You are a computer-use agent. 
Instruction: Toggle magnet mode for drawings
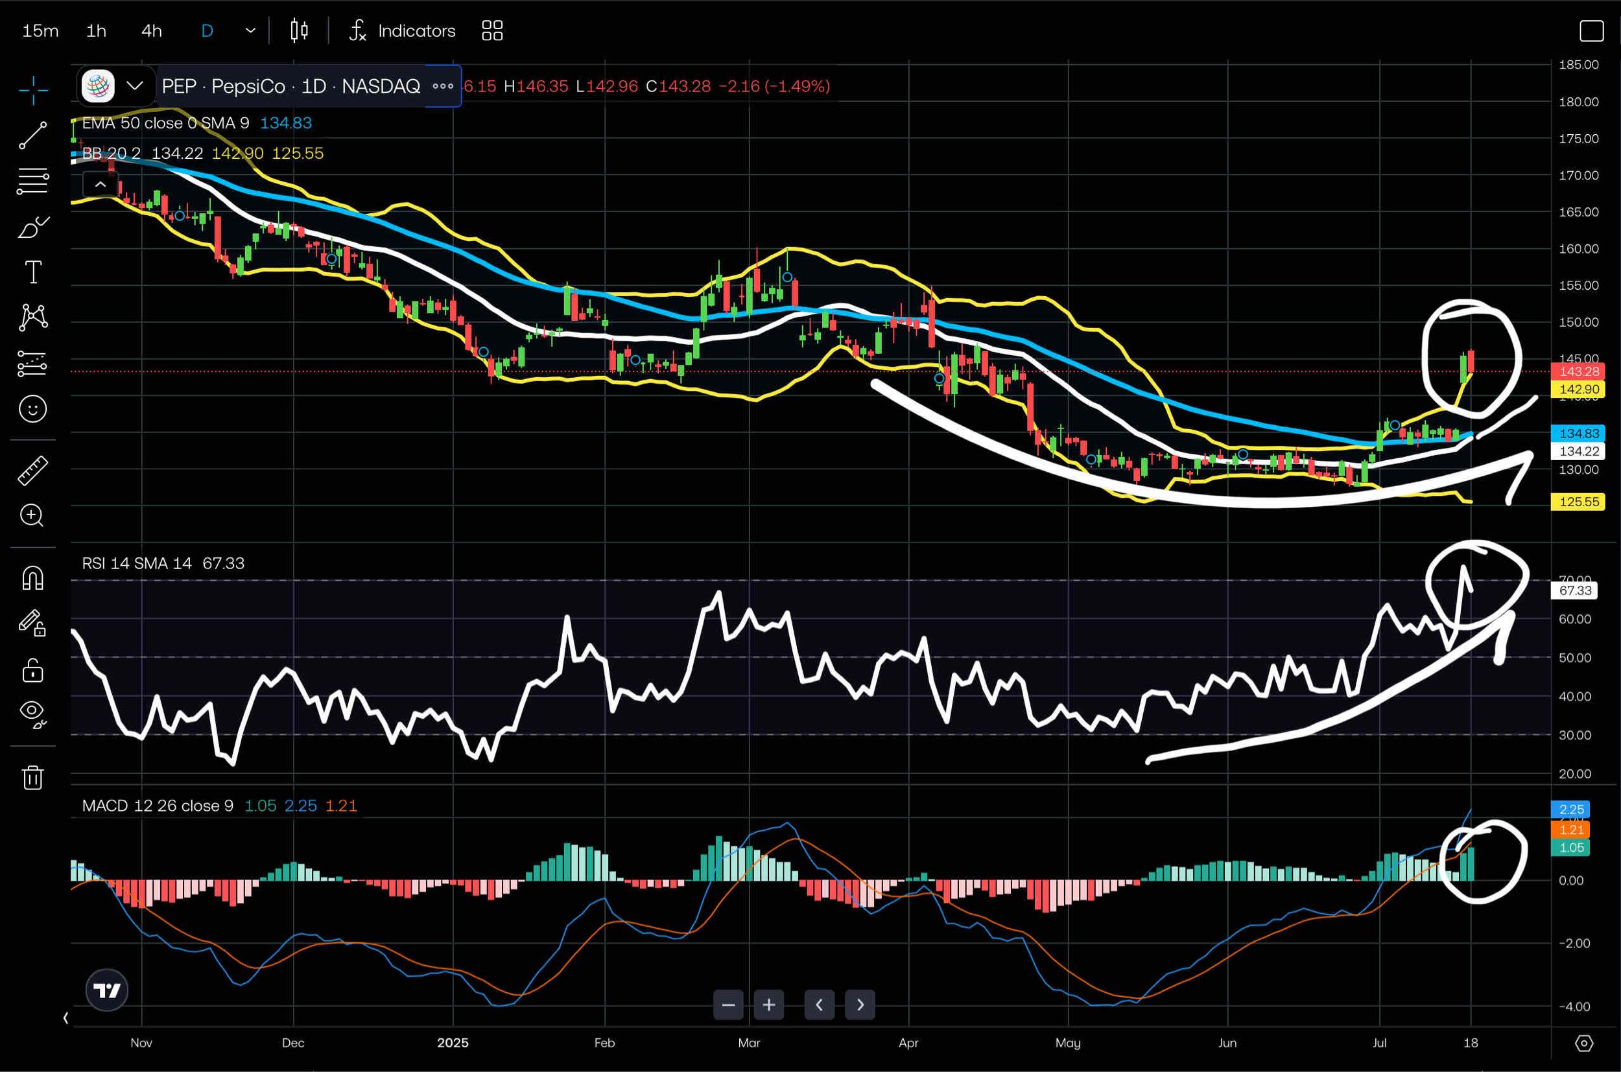pos(33,577)
